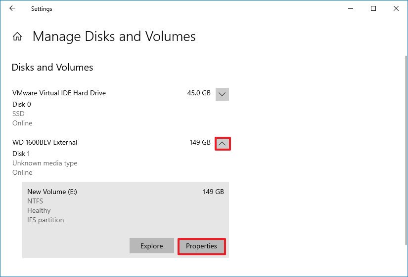The image size is (408, 277).
Task: Click the 45.0 GB size text
Action: tap(199, 93)
